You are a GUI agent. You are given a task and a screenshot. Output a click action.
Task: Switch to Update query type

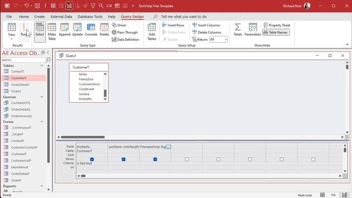click(78, 30)
